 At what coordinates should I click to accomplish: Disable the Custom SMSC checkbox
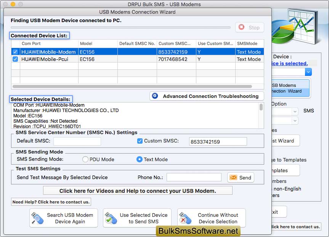[140, 141]
